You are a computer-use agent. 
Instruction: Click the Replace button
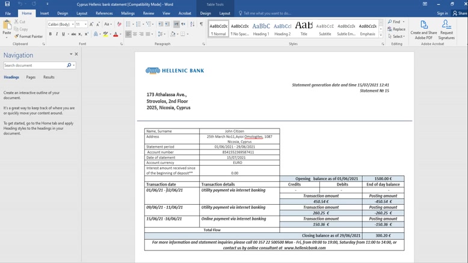[396, 29]
